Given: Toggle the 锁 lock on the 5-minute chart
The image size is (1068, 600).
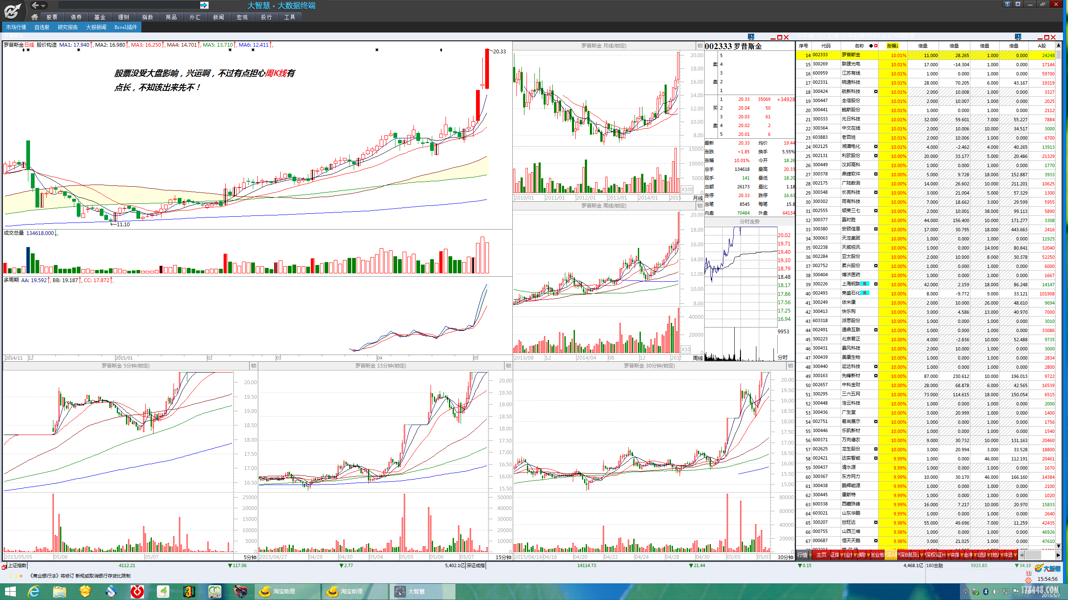Looking at the screenshot, I should 253,366.
